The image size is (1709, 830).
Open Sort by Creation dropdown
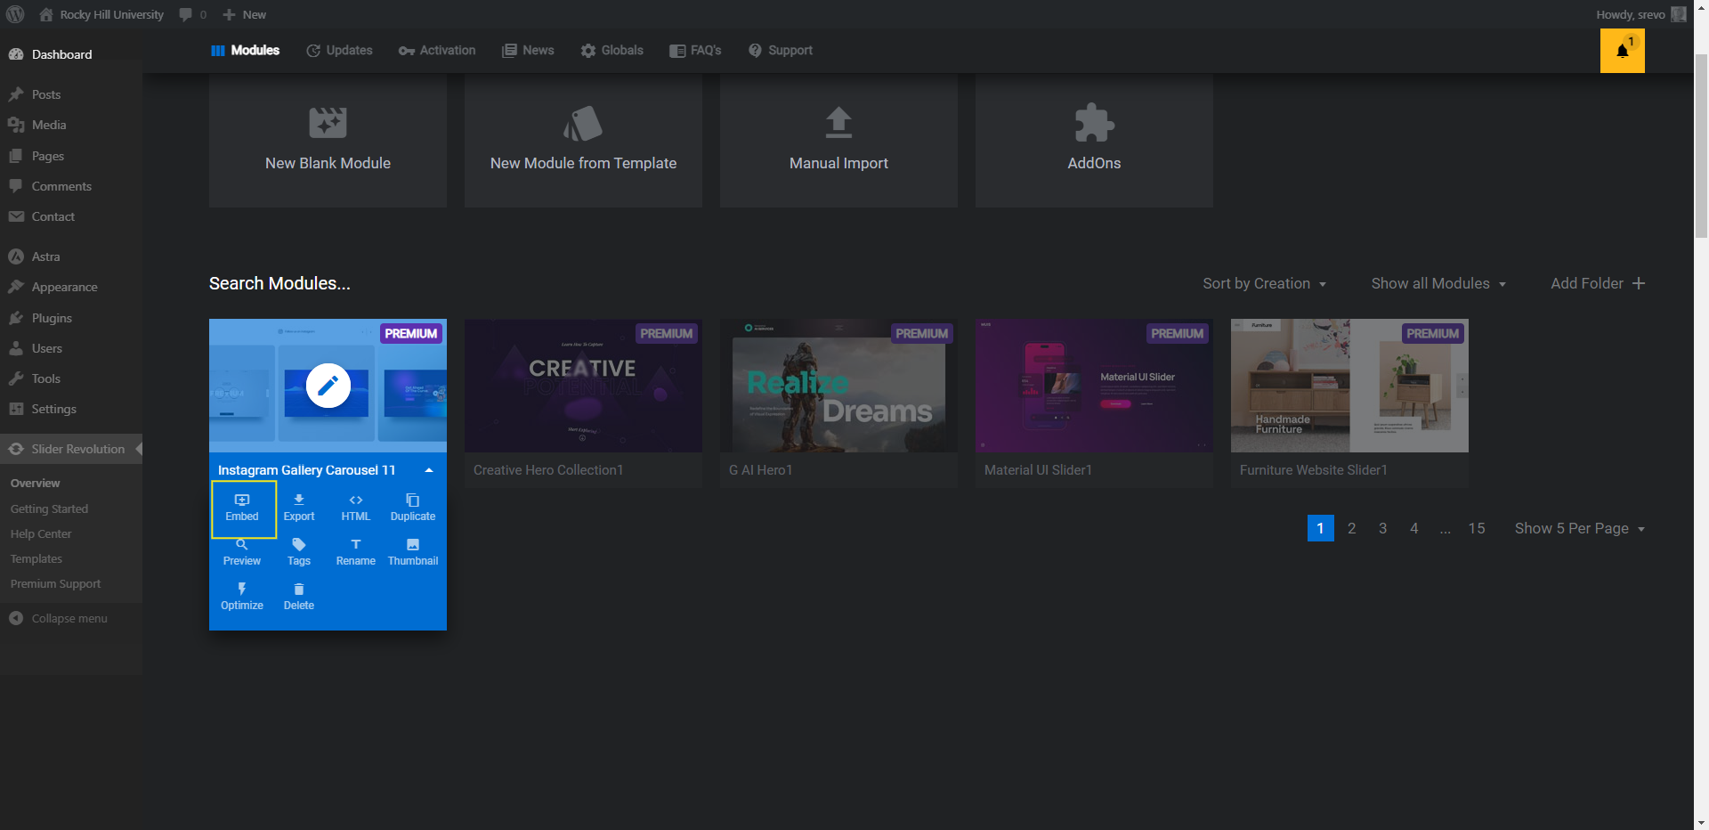(1265, 283)
